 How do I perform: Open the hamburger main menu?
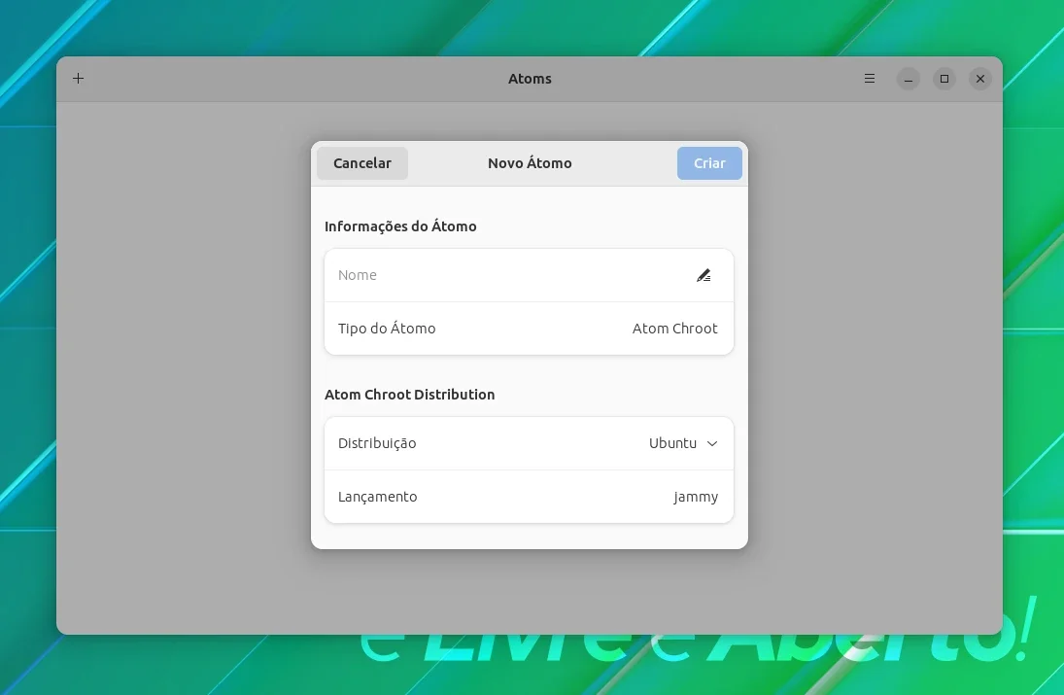coord(870,79)
